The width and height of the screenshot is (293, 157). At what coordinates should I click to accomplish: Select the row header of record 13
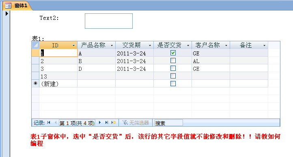click(35, 76)
